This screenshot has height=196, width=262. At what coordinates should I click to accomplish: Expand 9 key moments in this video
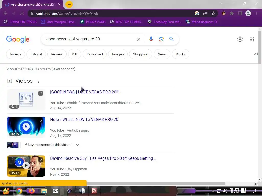77,145
